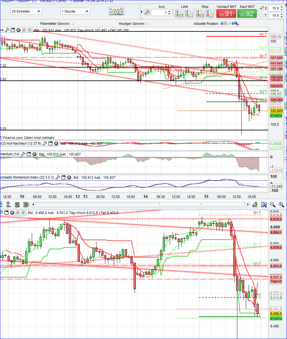Select the zoom-in magnifier icon
The width and height of the screenshot is (287, 339).
click(x=281, y=205)
